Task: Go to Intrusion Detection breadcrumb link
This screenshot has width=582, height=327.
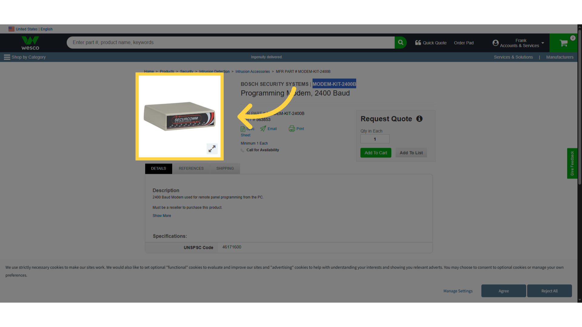Action: (214, 72)
